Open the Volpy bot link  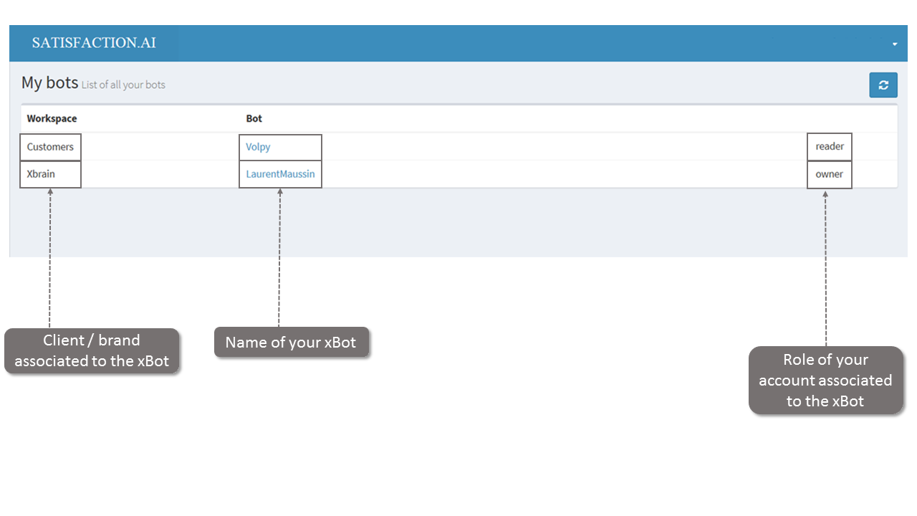258,147
